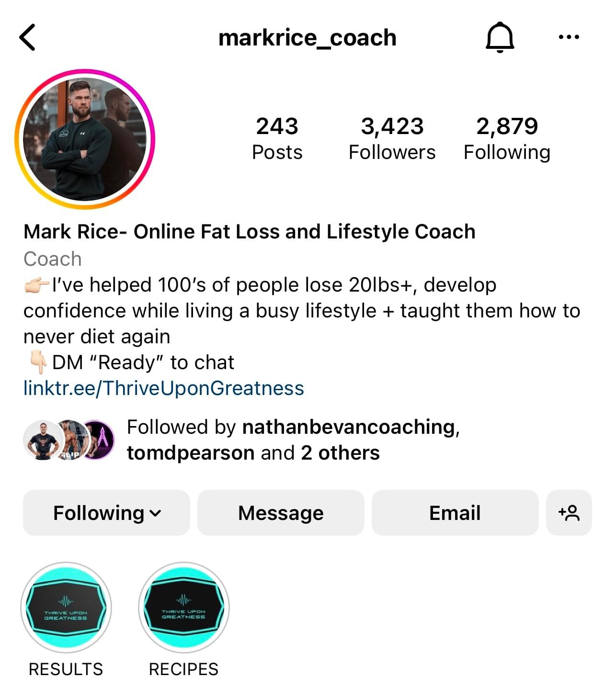This screenshot has width=615, height=699.
Task: Open the 3,423 Followers list
Action: [x=392, y=138]
